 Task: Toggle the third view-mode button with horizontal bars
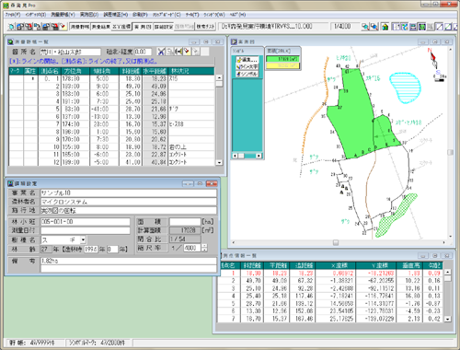[413, 27]
